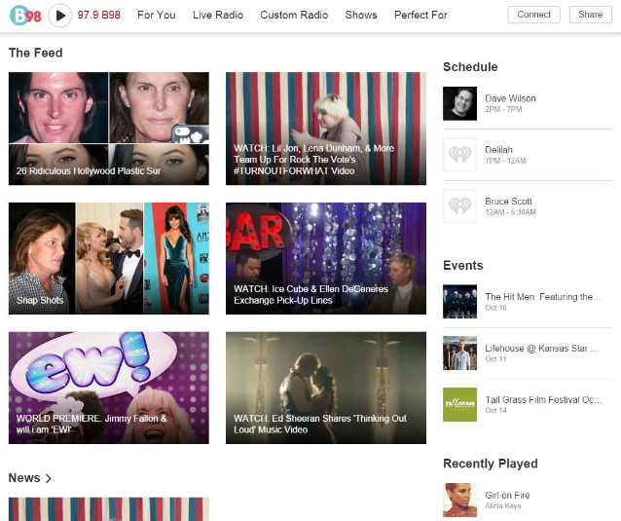The width and height of the screenshot is (621, 521).
Task: Click the Schedule section heading
Action: click(470, 67)
